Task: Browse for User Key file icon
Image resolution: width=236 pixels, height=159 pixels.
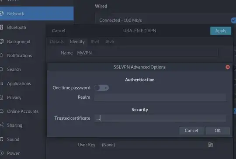Action: point(210,145)
